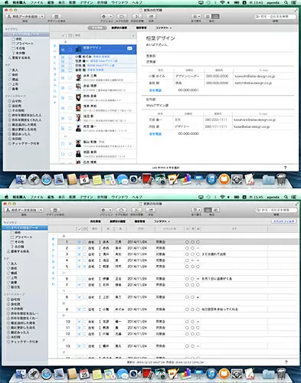Click the 赤木 三男 photo thumbnail in upper window
The image size is (301, 383).
78,78
